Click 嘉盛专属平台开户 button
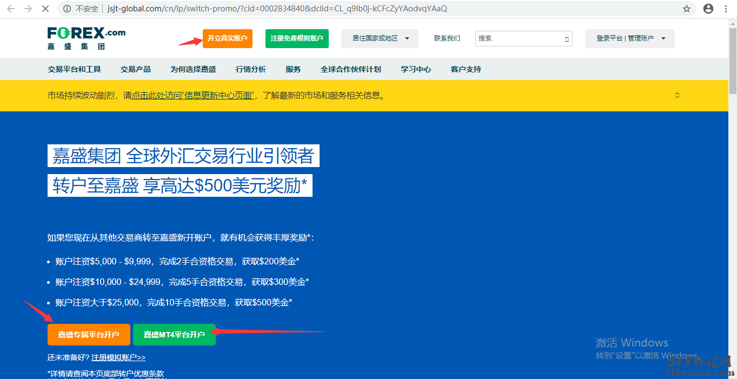The width and height of the screenshot is (737, 379). point(89,335)
